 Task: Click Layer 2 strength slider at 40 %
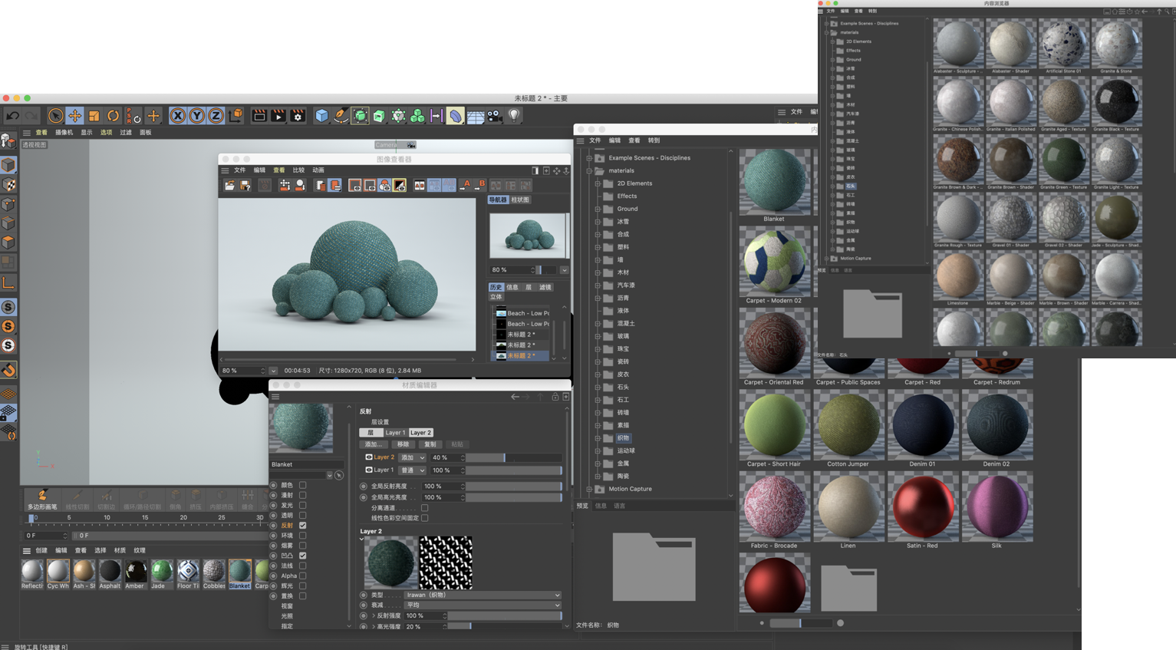pyautogui.click(x=515, y=457)
